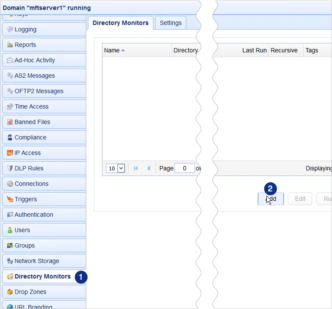Screen dimensions: 332x309
Task: Click the Triggers icon
Action: tap(10, 199)
